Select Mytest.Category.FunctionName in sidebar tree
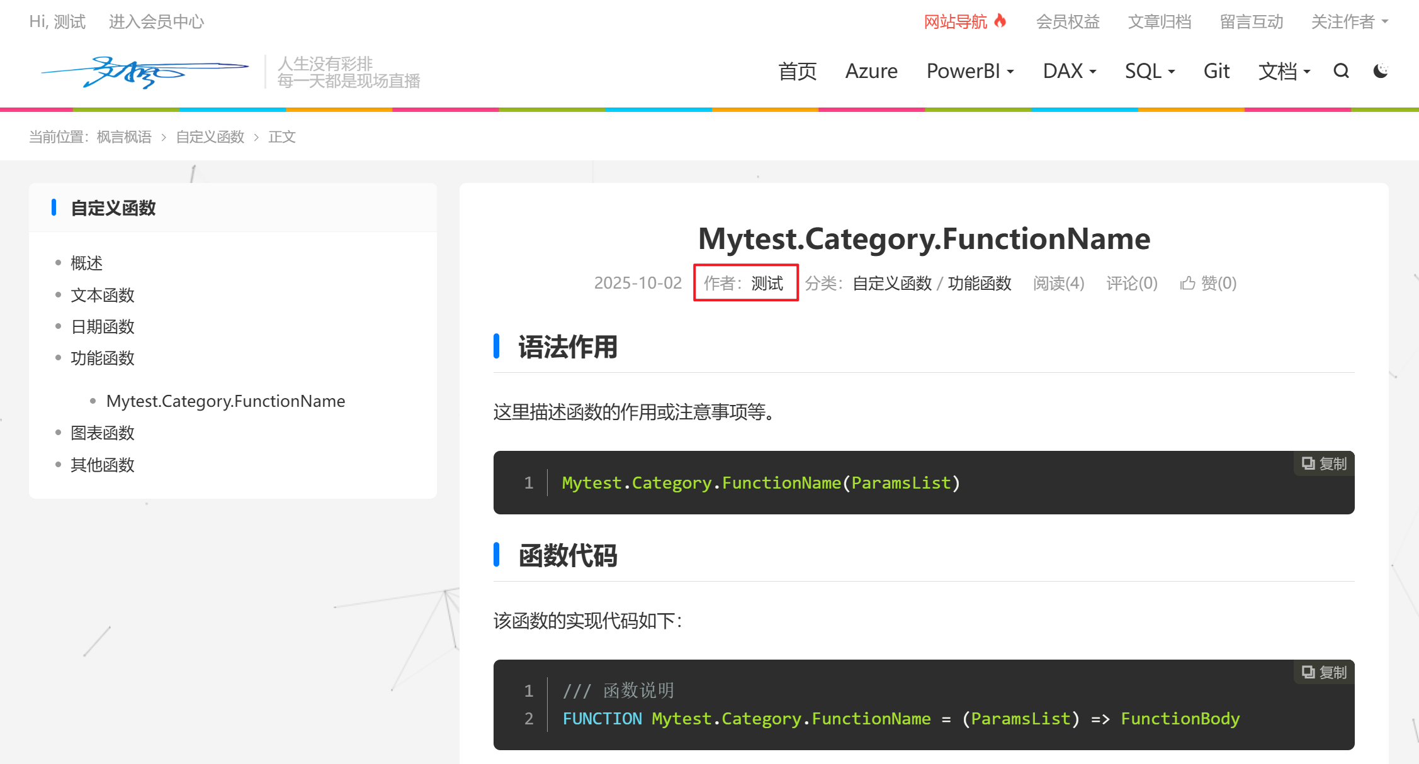This screenshot has height=764, width=1419. pos(225,401)
